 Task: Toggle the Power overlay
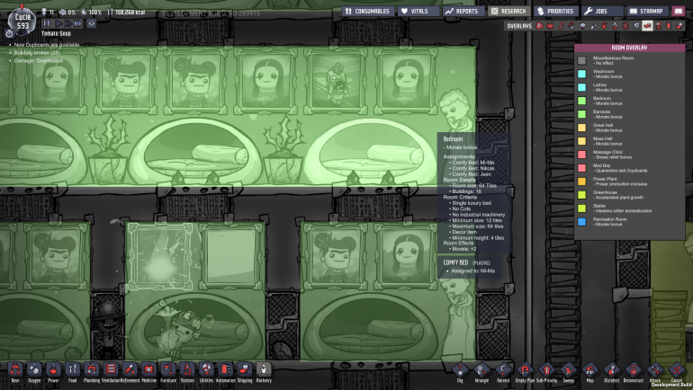point(550,26)
